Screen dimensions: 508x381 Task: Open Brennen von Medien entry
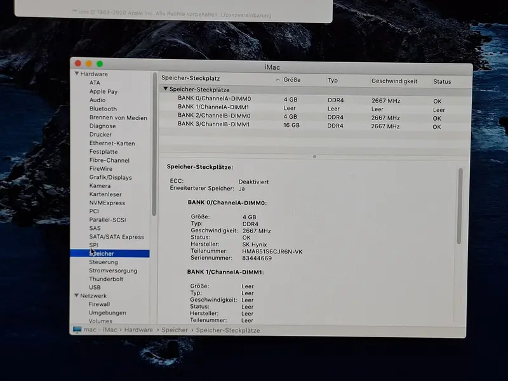coord(118,117)
